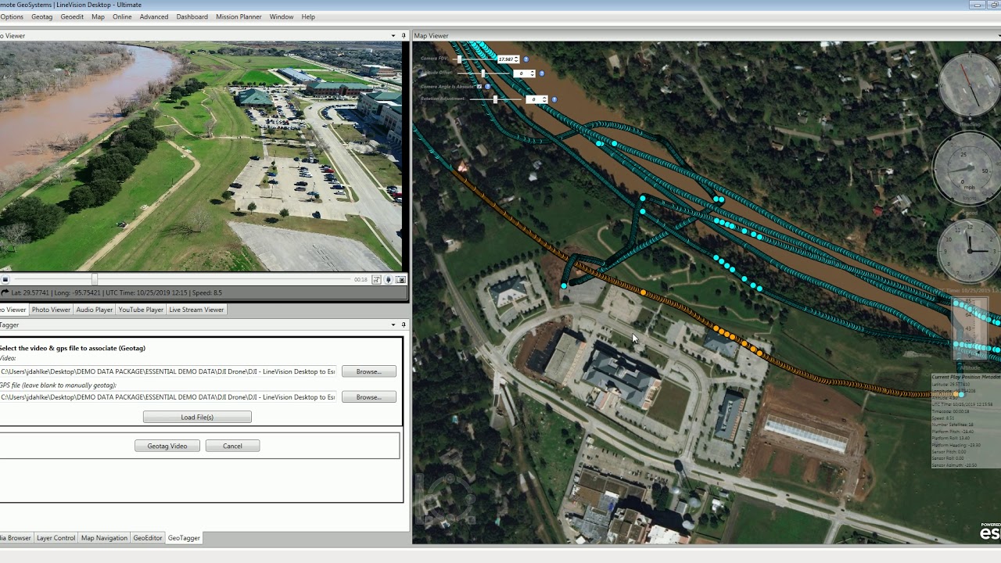Click the Rotation Adjustment slider handle
This screenshot has height=563, width=1001.
point(495,99)
